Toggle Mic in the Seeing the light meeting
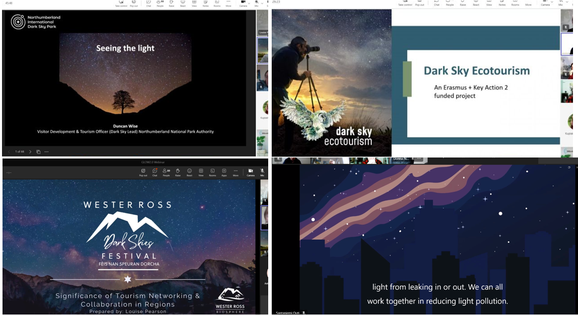Screen dimensions: 578x315 point(256,3)
